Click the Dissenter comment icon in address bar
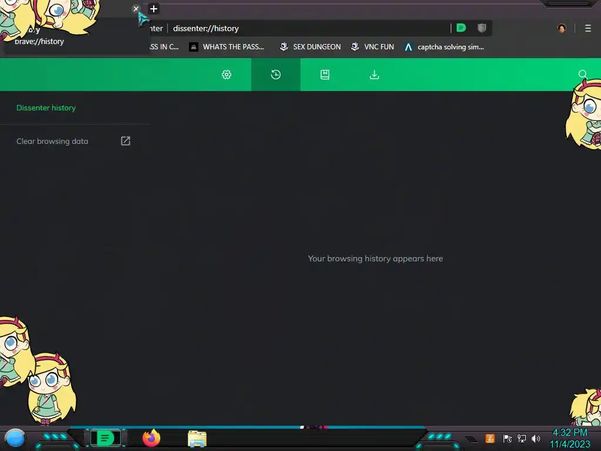This screenshot has width=601, height=451. [x=461, y=28]
